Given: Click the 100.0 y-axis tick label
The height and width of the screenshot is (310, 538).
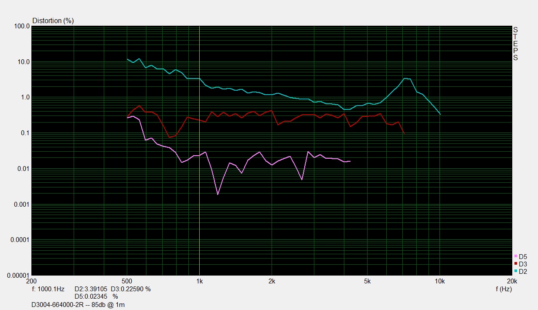Looking at the screenshot, I should 22,26.
